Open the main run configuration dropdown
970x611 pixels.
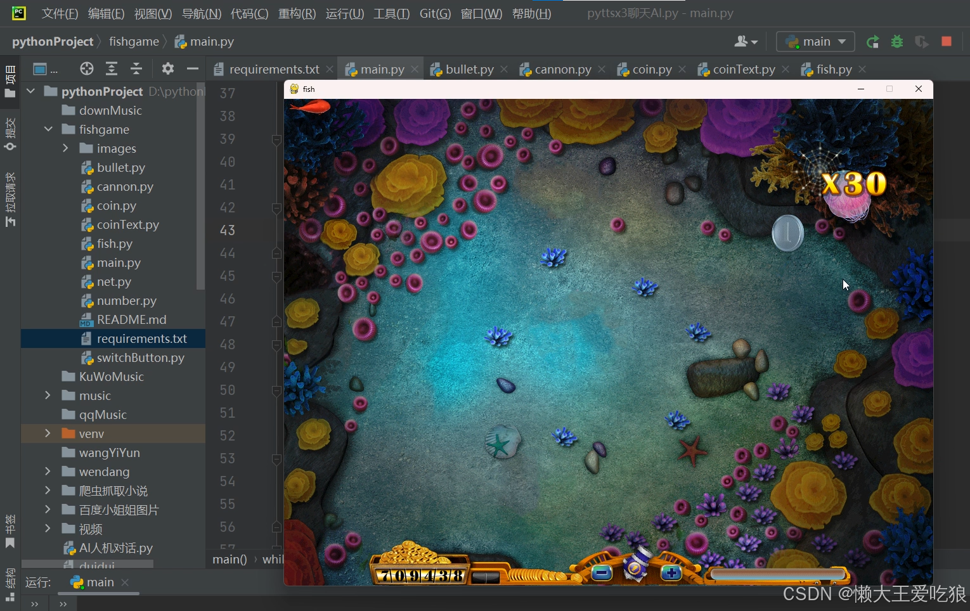[815, 42]
